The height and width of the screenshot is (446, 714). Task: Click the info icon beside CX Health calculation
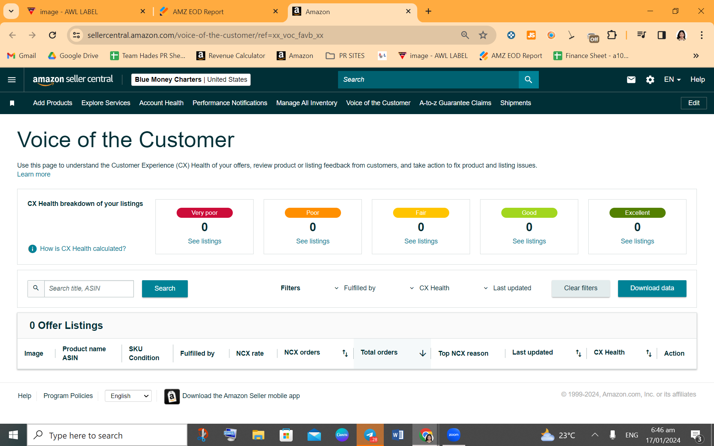32,249
